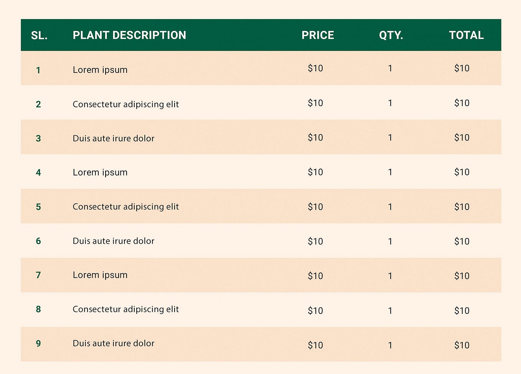
Task: Click the $10 price in row 9
Action: 315,345
